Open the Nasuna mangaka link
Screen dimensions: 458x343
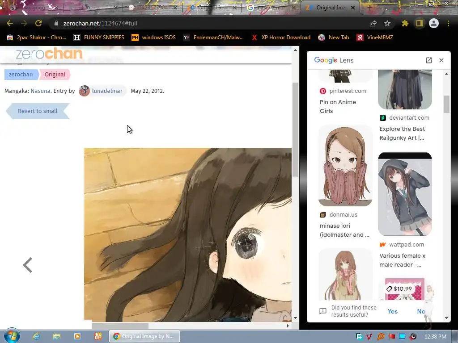(41, 91)
